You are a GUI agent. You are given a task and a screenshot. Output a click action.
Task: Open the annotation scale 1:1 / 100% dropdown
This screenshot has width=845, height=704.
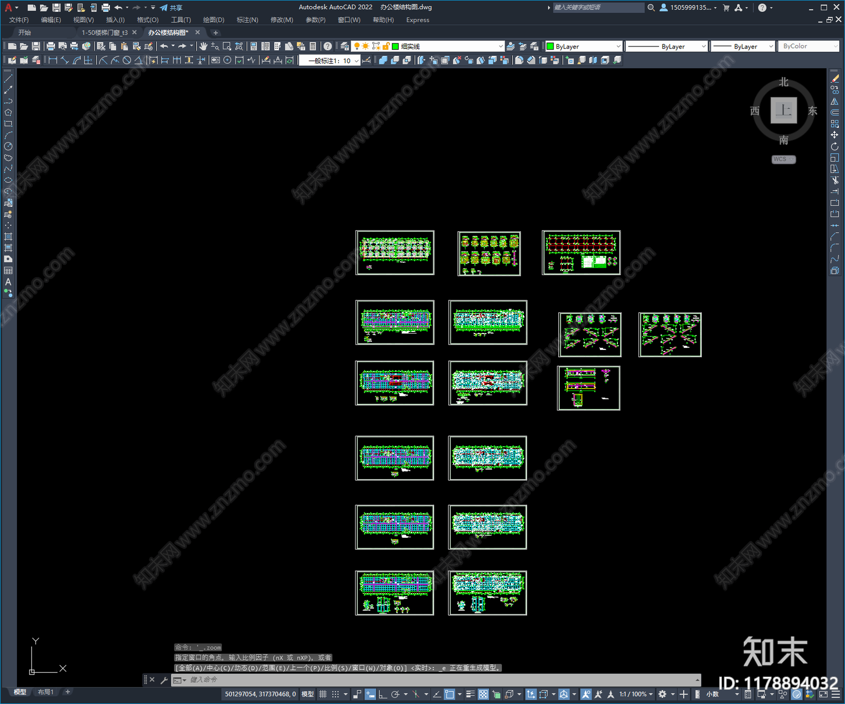pyautogui.click(x=636, y=694)
